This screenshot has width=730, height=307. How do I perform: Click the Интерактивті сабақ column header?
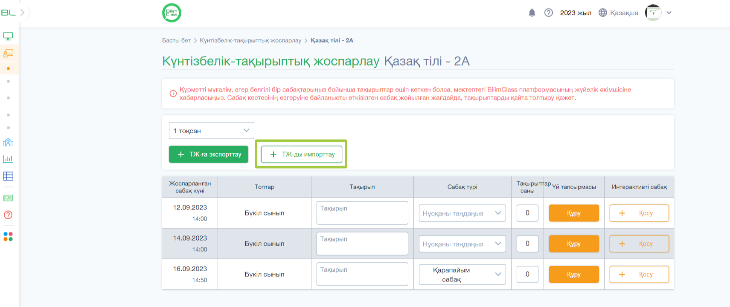click(x=639, y=187)
